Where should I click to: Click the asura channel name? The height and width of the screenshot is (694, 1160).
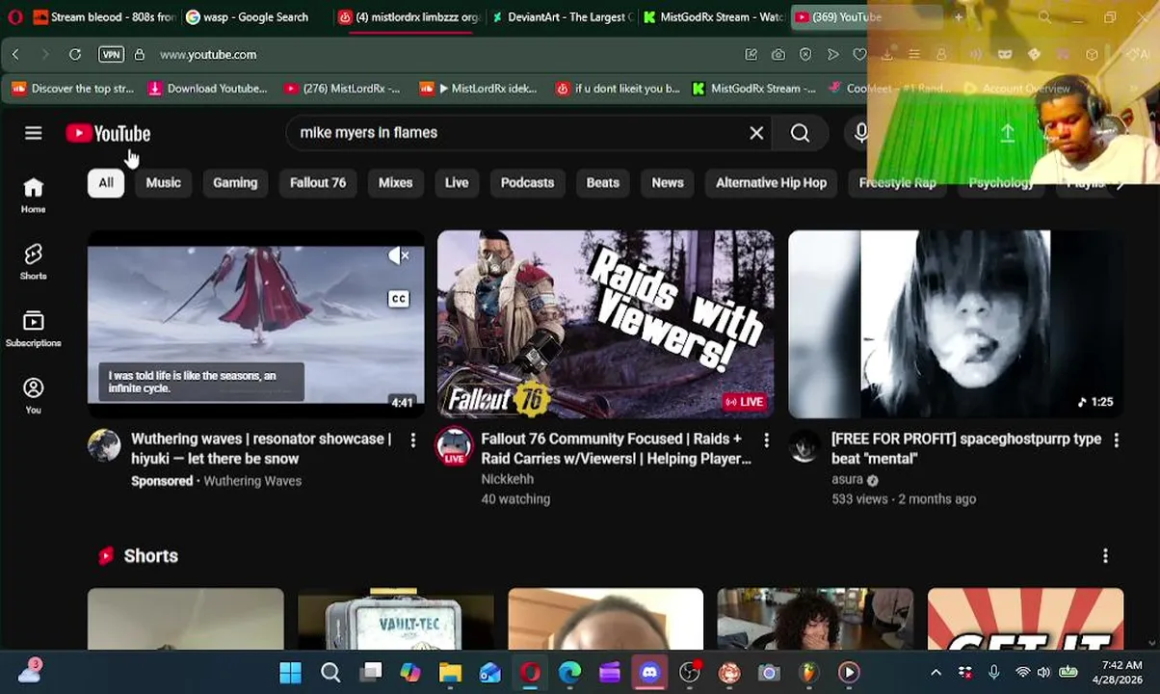[x=847, y=479]
